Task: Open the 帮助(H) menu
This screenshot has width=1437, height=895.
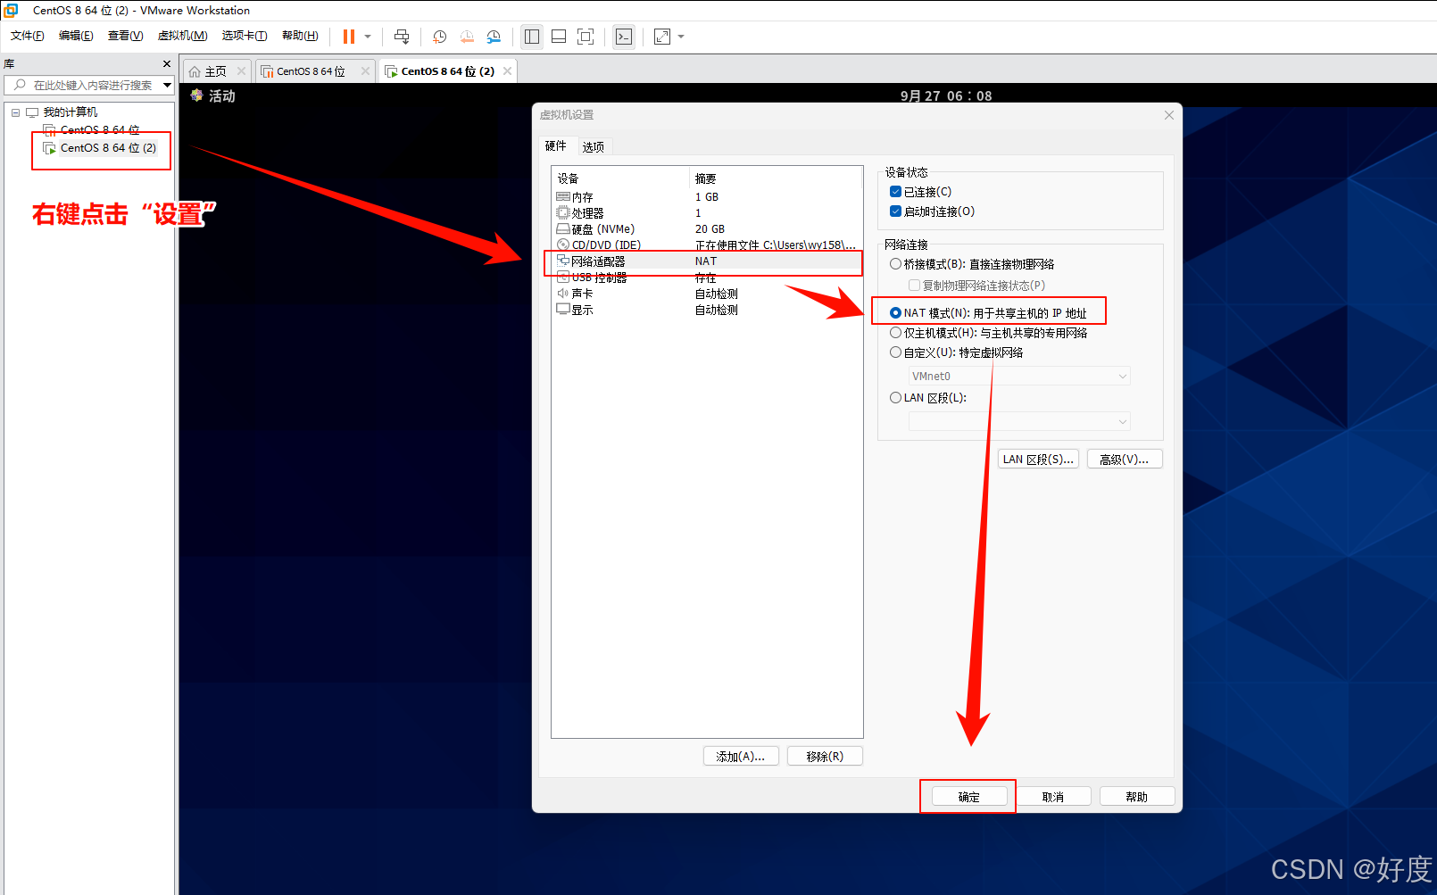Action: (x=300, y=36)
